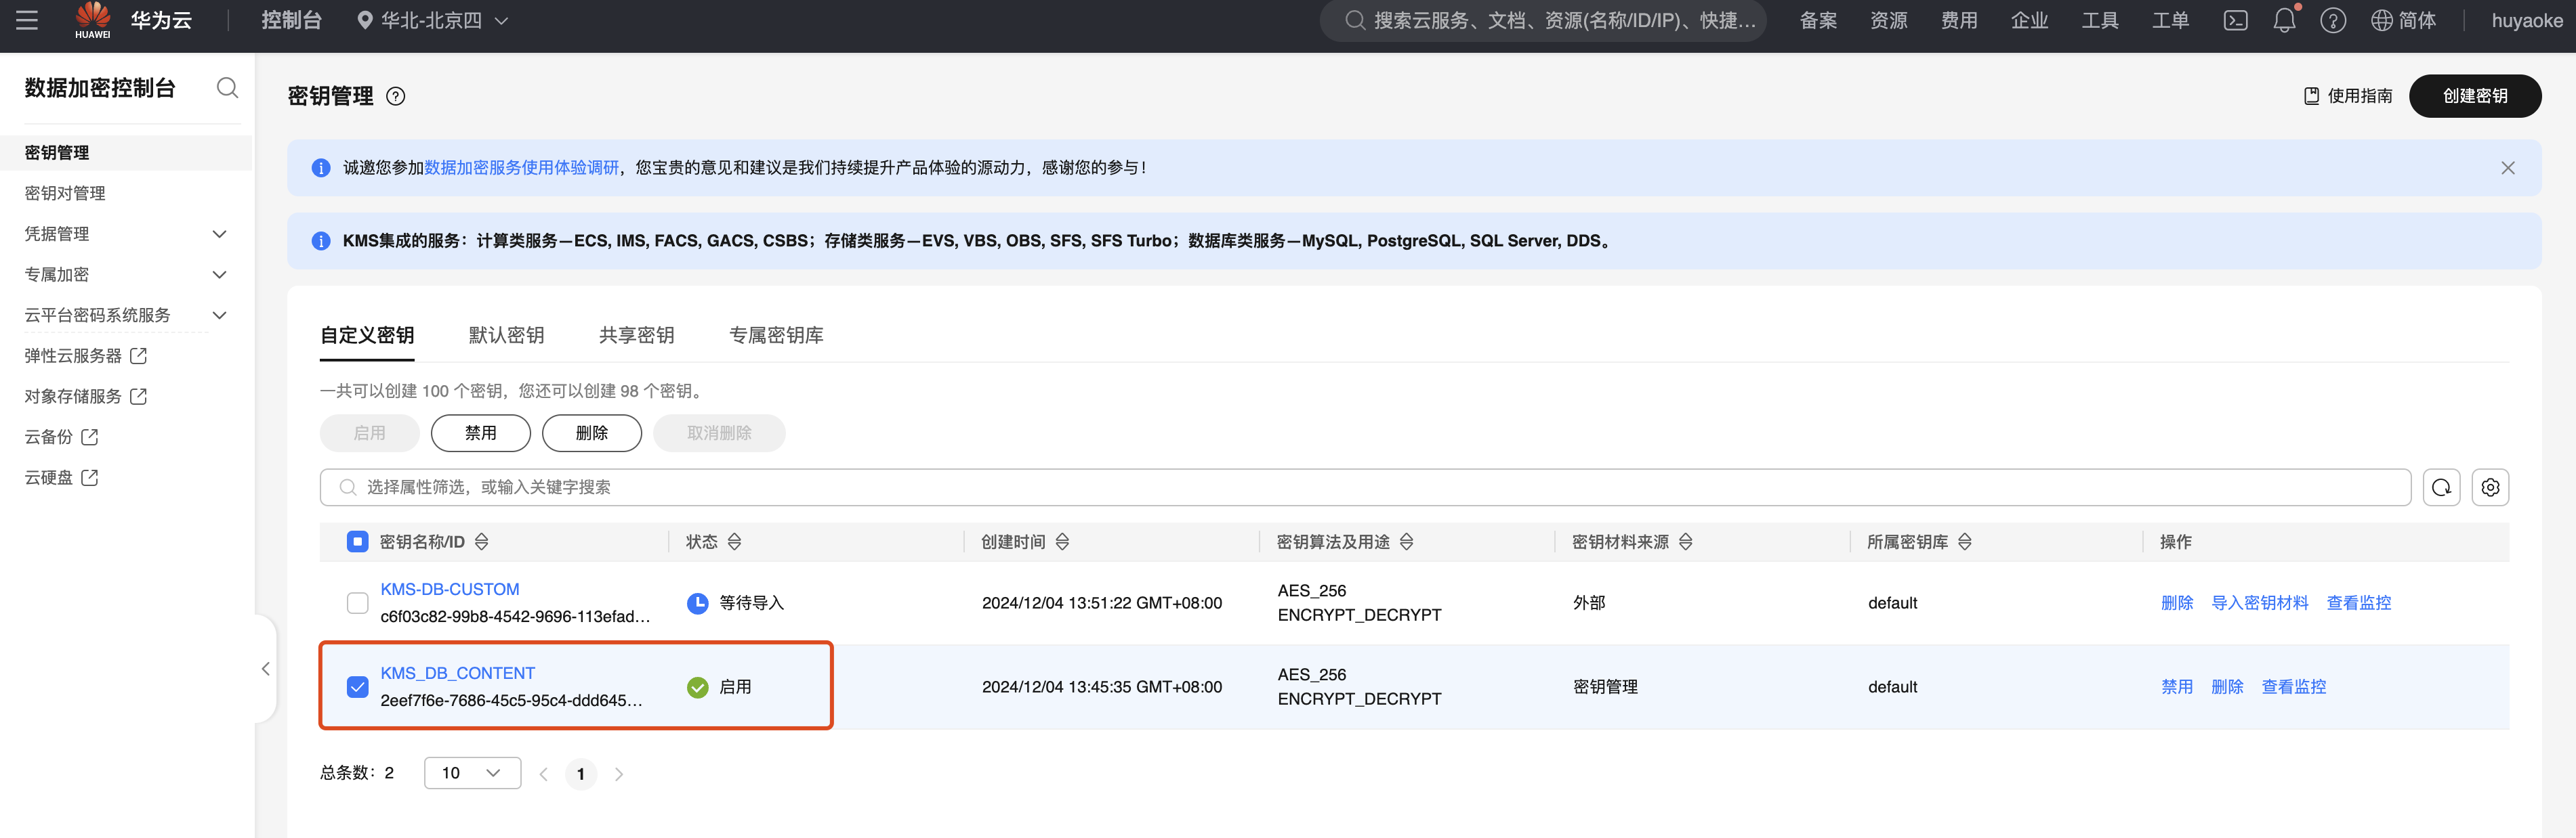Click the help question mark in top bar
This screenshot has height=838, width=2576.
coord(2333,20)
